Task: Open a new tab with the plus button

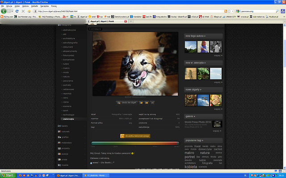Action: pyautogui.click(x=131, y=21)
